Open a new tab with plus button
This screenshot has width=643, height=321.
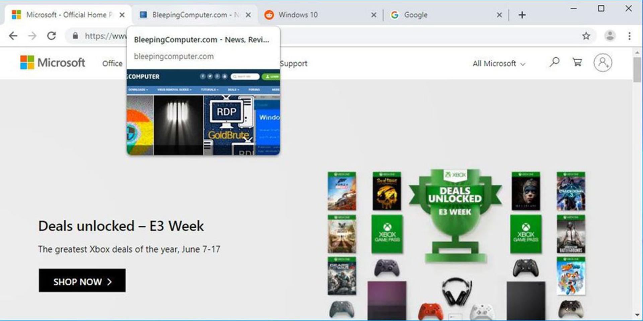[x=522, y=15]
